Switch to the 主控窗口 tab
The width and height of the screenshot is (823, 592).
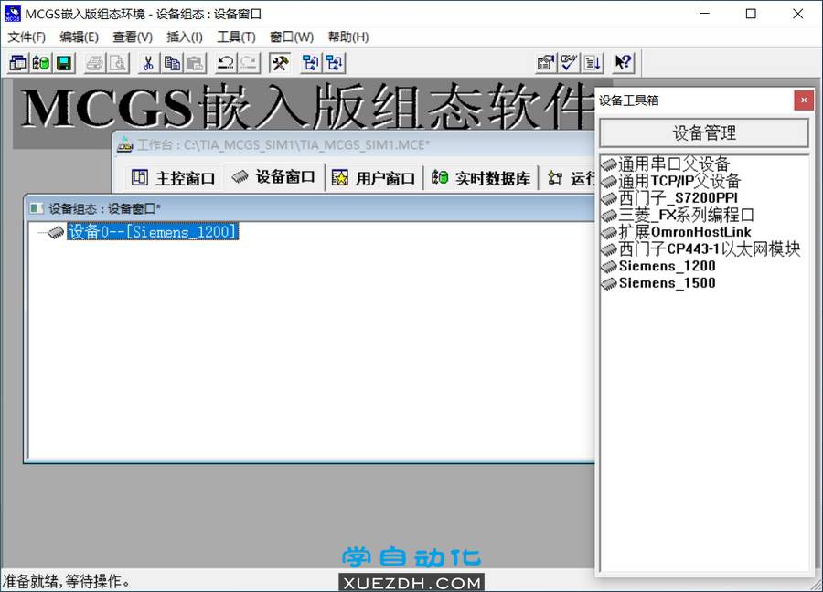click(174, 178)
